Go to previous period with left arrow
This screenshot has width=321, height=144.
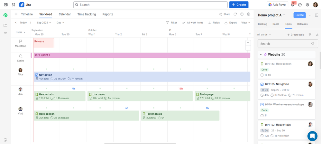16,23
